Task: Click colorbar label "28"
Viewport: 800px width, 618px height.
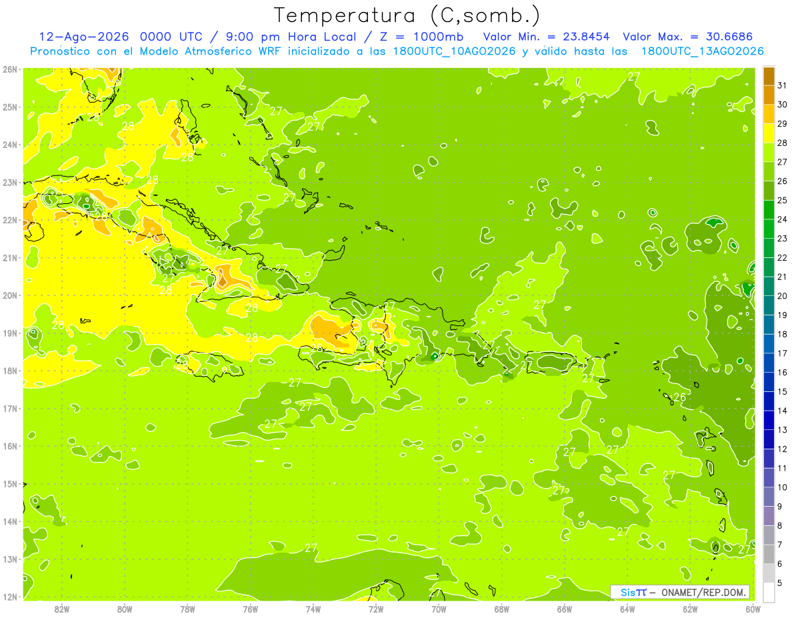Action: coord(783,142)
